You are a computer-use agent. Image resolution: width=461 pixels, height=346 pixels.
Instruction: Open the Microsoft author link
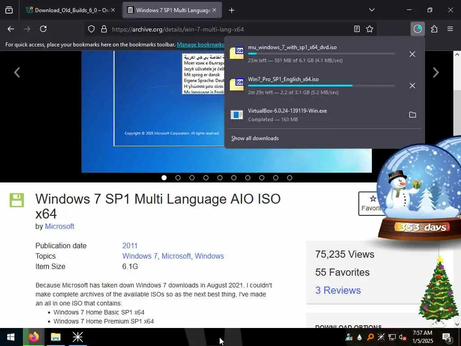[x=59, y=226]
